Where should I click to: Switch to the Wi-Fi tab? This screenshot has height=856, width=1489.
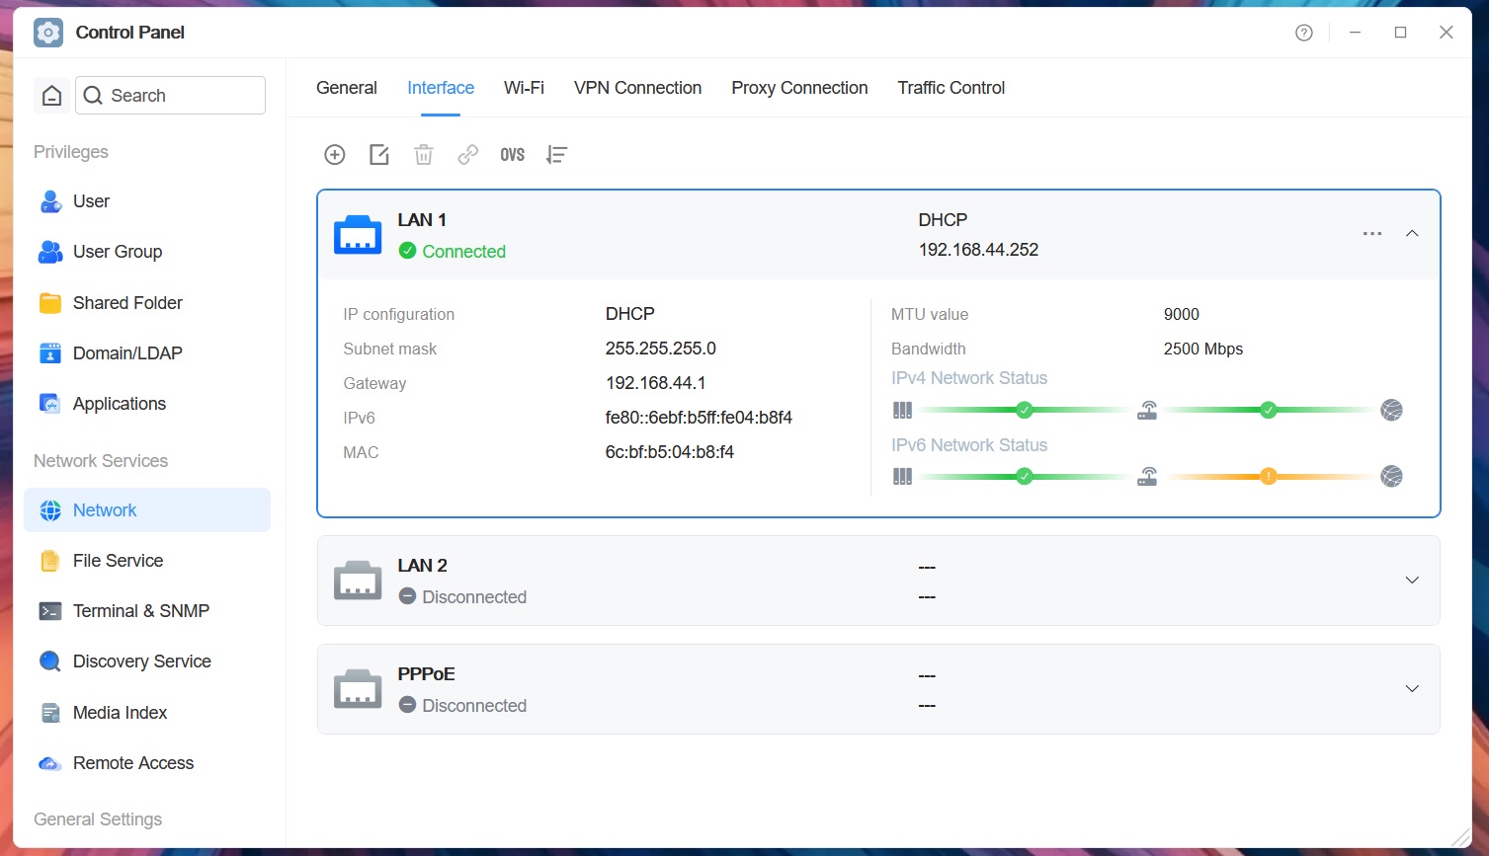pyautogui.click(x=524, y=88)
